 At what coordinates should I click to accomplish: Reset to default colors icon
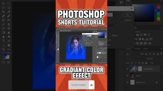point(4,58)
